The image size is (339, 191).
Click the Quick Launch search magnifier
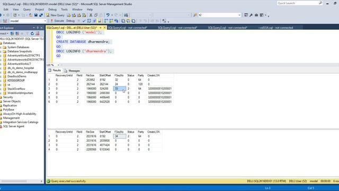(x=320, y=3)
